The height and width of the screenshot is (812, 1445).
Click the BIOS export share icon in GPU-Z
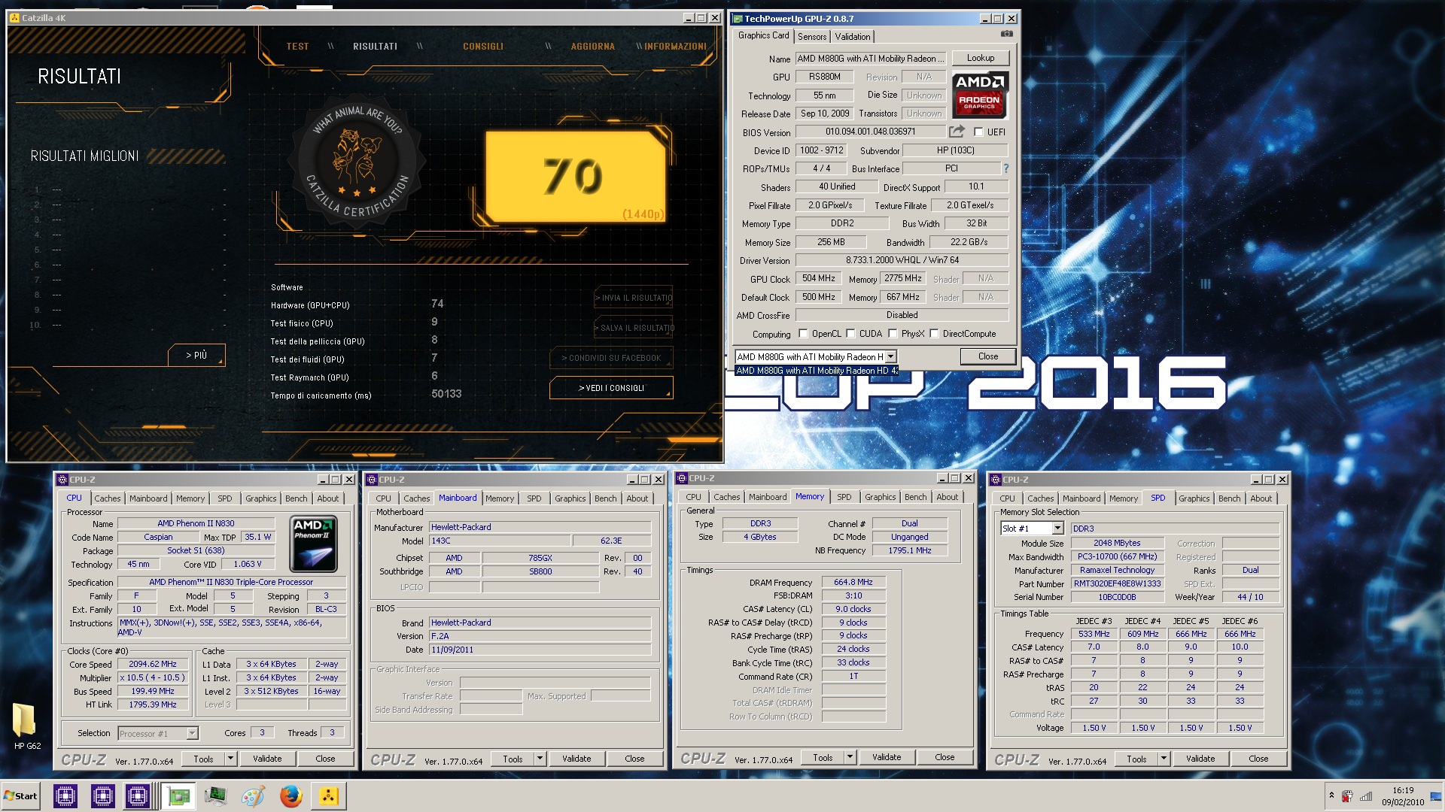[957, 132]
